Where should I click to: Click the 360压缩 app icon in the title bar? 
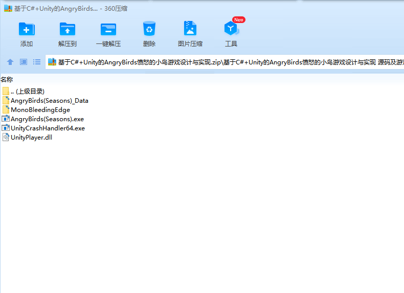[x=8, y=9]
